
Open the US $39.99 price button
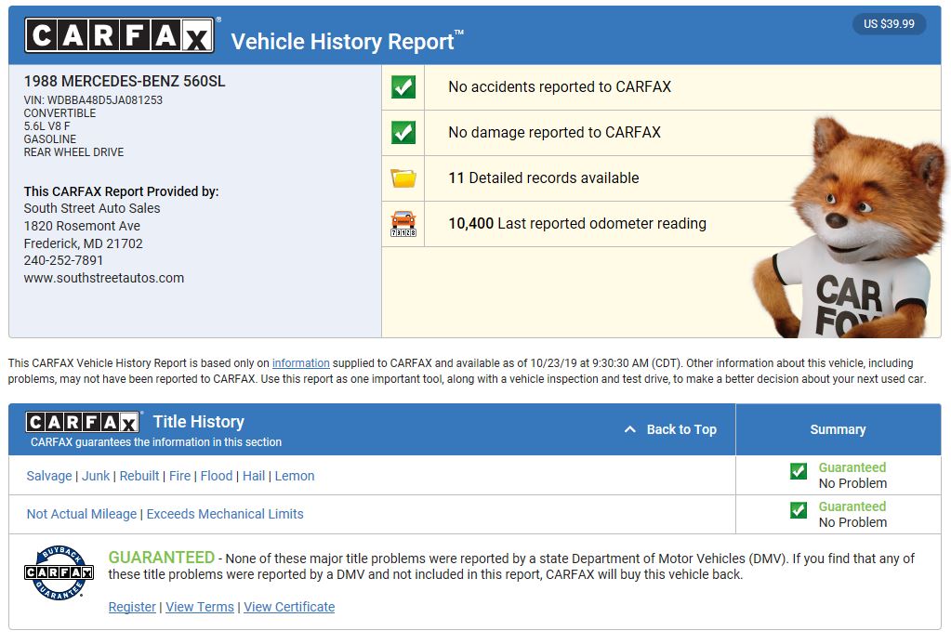pyautogui.click(x=889, y=24)
